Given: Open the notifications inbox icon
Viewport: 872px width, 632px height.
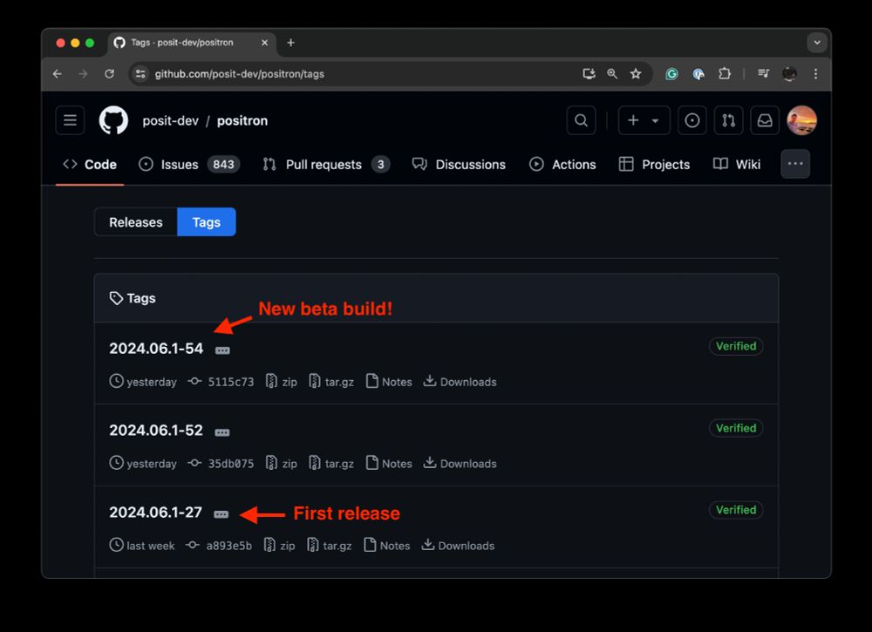Looking at the screenshot, I should coord(765,120).
